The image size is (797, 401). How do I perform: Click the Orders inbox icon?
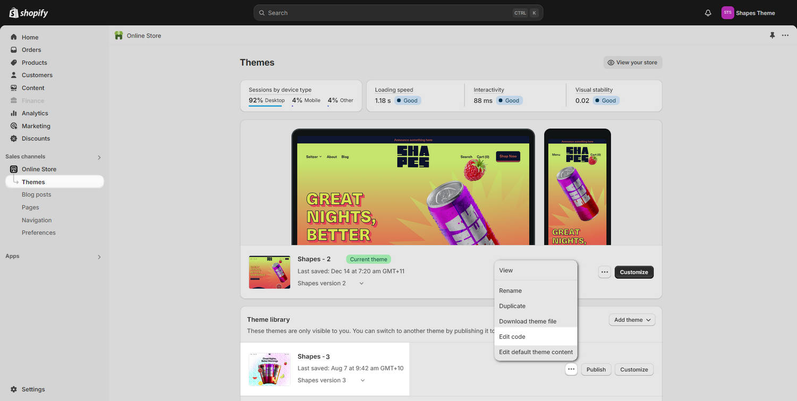coord(14,50)
